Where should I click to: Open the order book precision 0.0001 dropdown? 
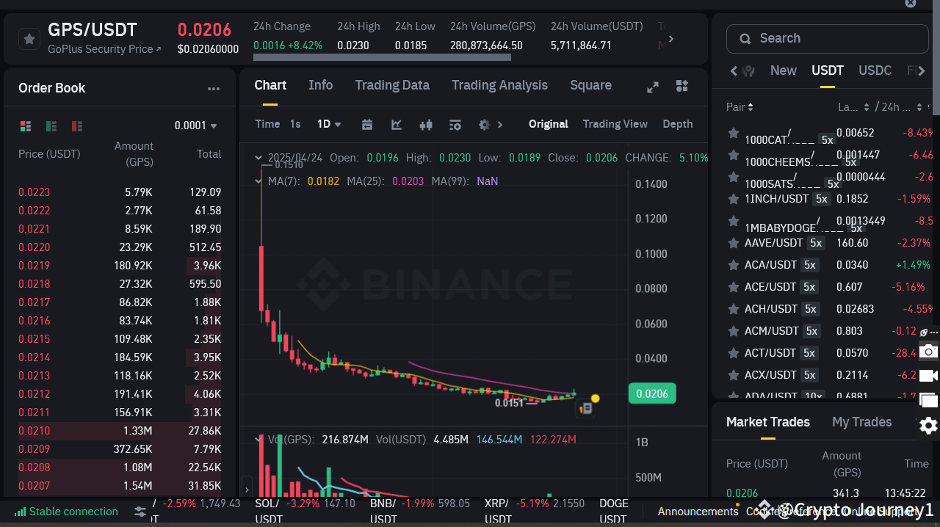195,126
